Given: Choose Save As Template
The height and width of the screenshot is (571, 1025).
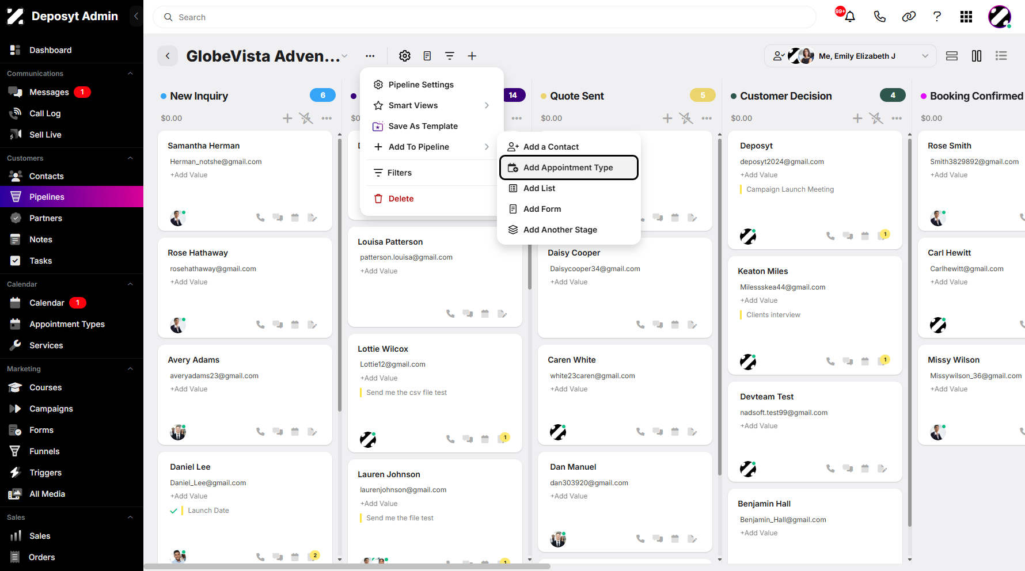Looking at the screenshot, I should tap(432, 126).
